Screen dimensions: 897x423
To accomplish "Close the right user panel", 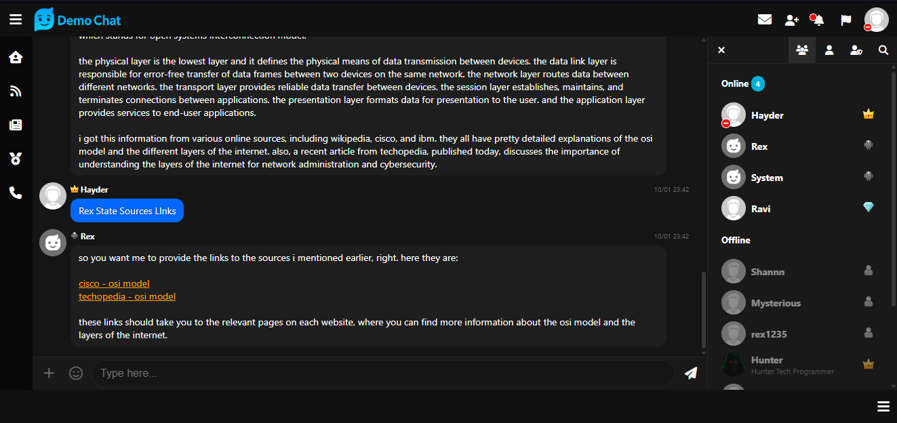I will pyautogui.click(x=721, y=49).
